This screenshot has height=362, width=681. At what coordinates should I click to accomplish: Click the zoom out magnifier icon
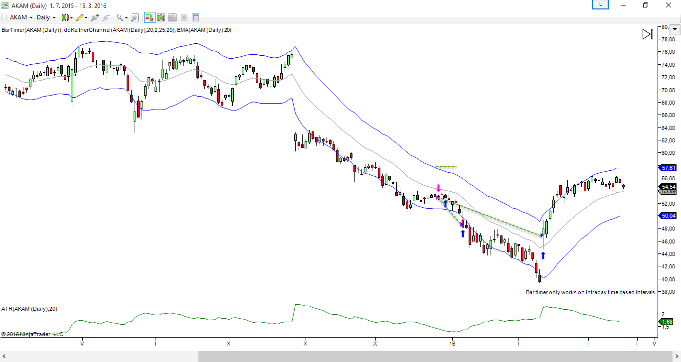[x=106, y=17]
